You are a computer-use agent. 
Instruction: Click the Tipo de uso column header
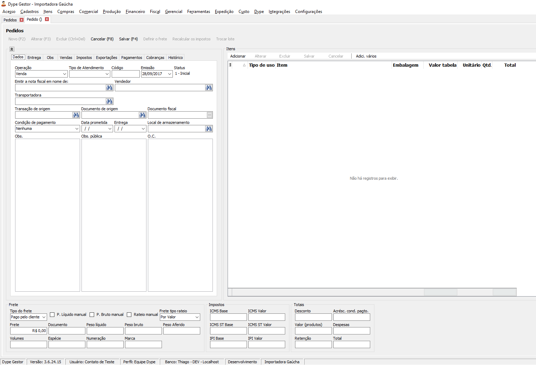[262, 65]
